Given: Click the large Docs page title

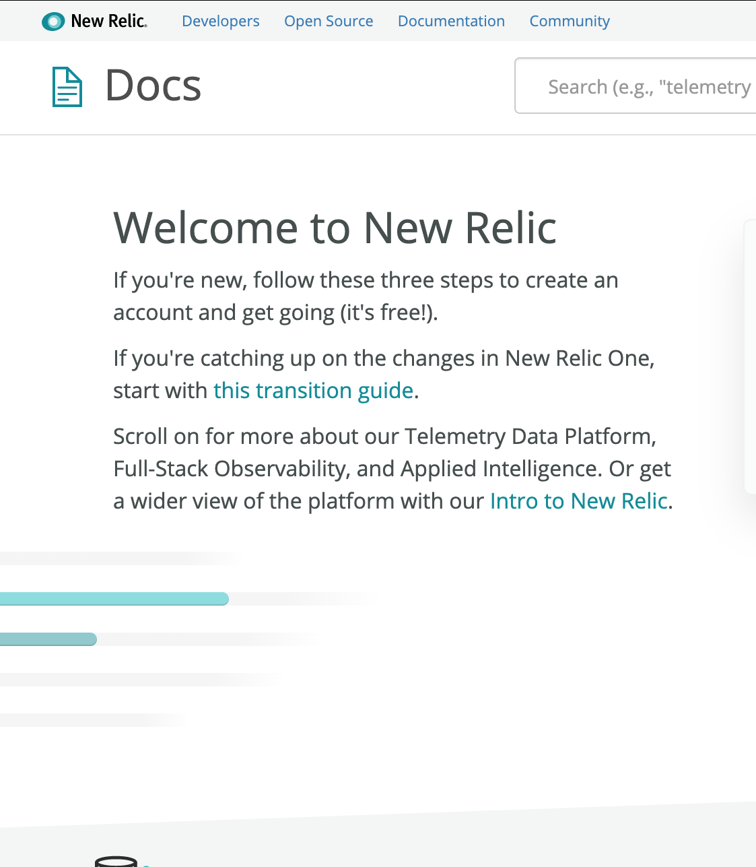Looking at the screenshot, I should [x=153, y=86].
